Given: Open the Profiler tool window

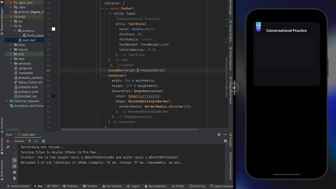Looking at the screenshot, I should click(x=178, y=186).
